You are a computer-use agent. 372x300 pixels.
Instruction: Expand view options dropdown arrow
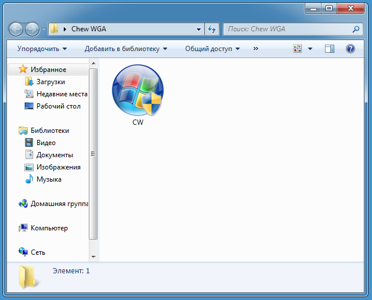pos(310,49)
